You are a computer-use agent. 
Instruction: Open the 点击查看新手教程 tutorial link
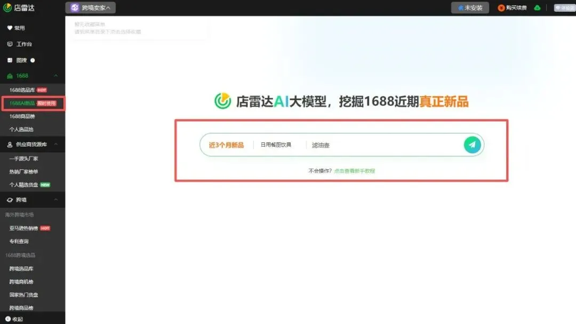[355, 171]
